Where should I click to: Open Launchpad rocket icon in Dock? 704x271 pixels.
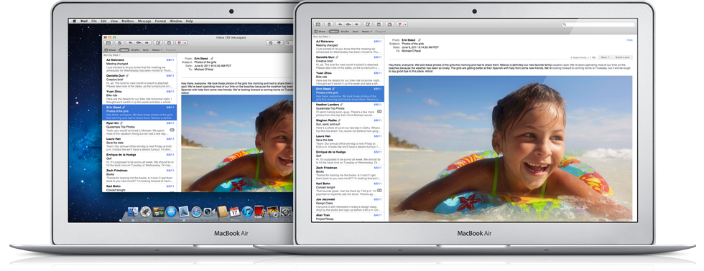(145, 211)
